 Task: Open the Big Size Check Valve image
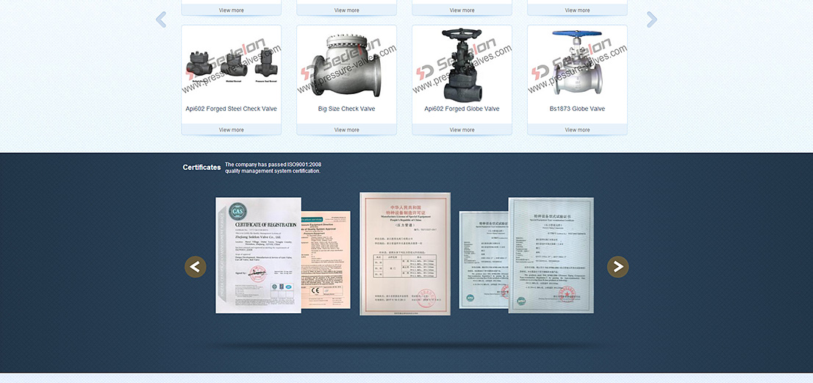(346, 65)
